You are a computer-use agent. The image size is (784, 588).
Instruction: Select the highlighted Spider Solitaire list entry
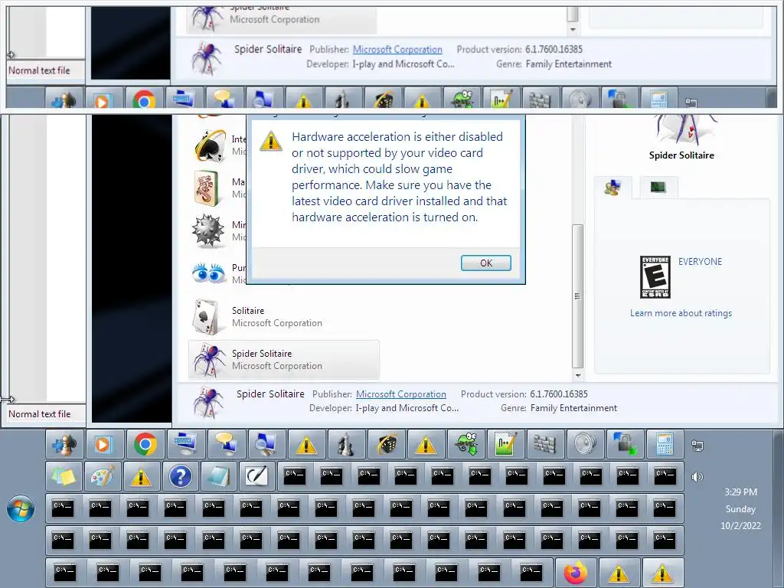coord(283,360)
